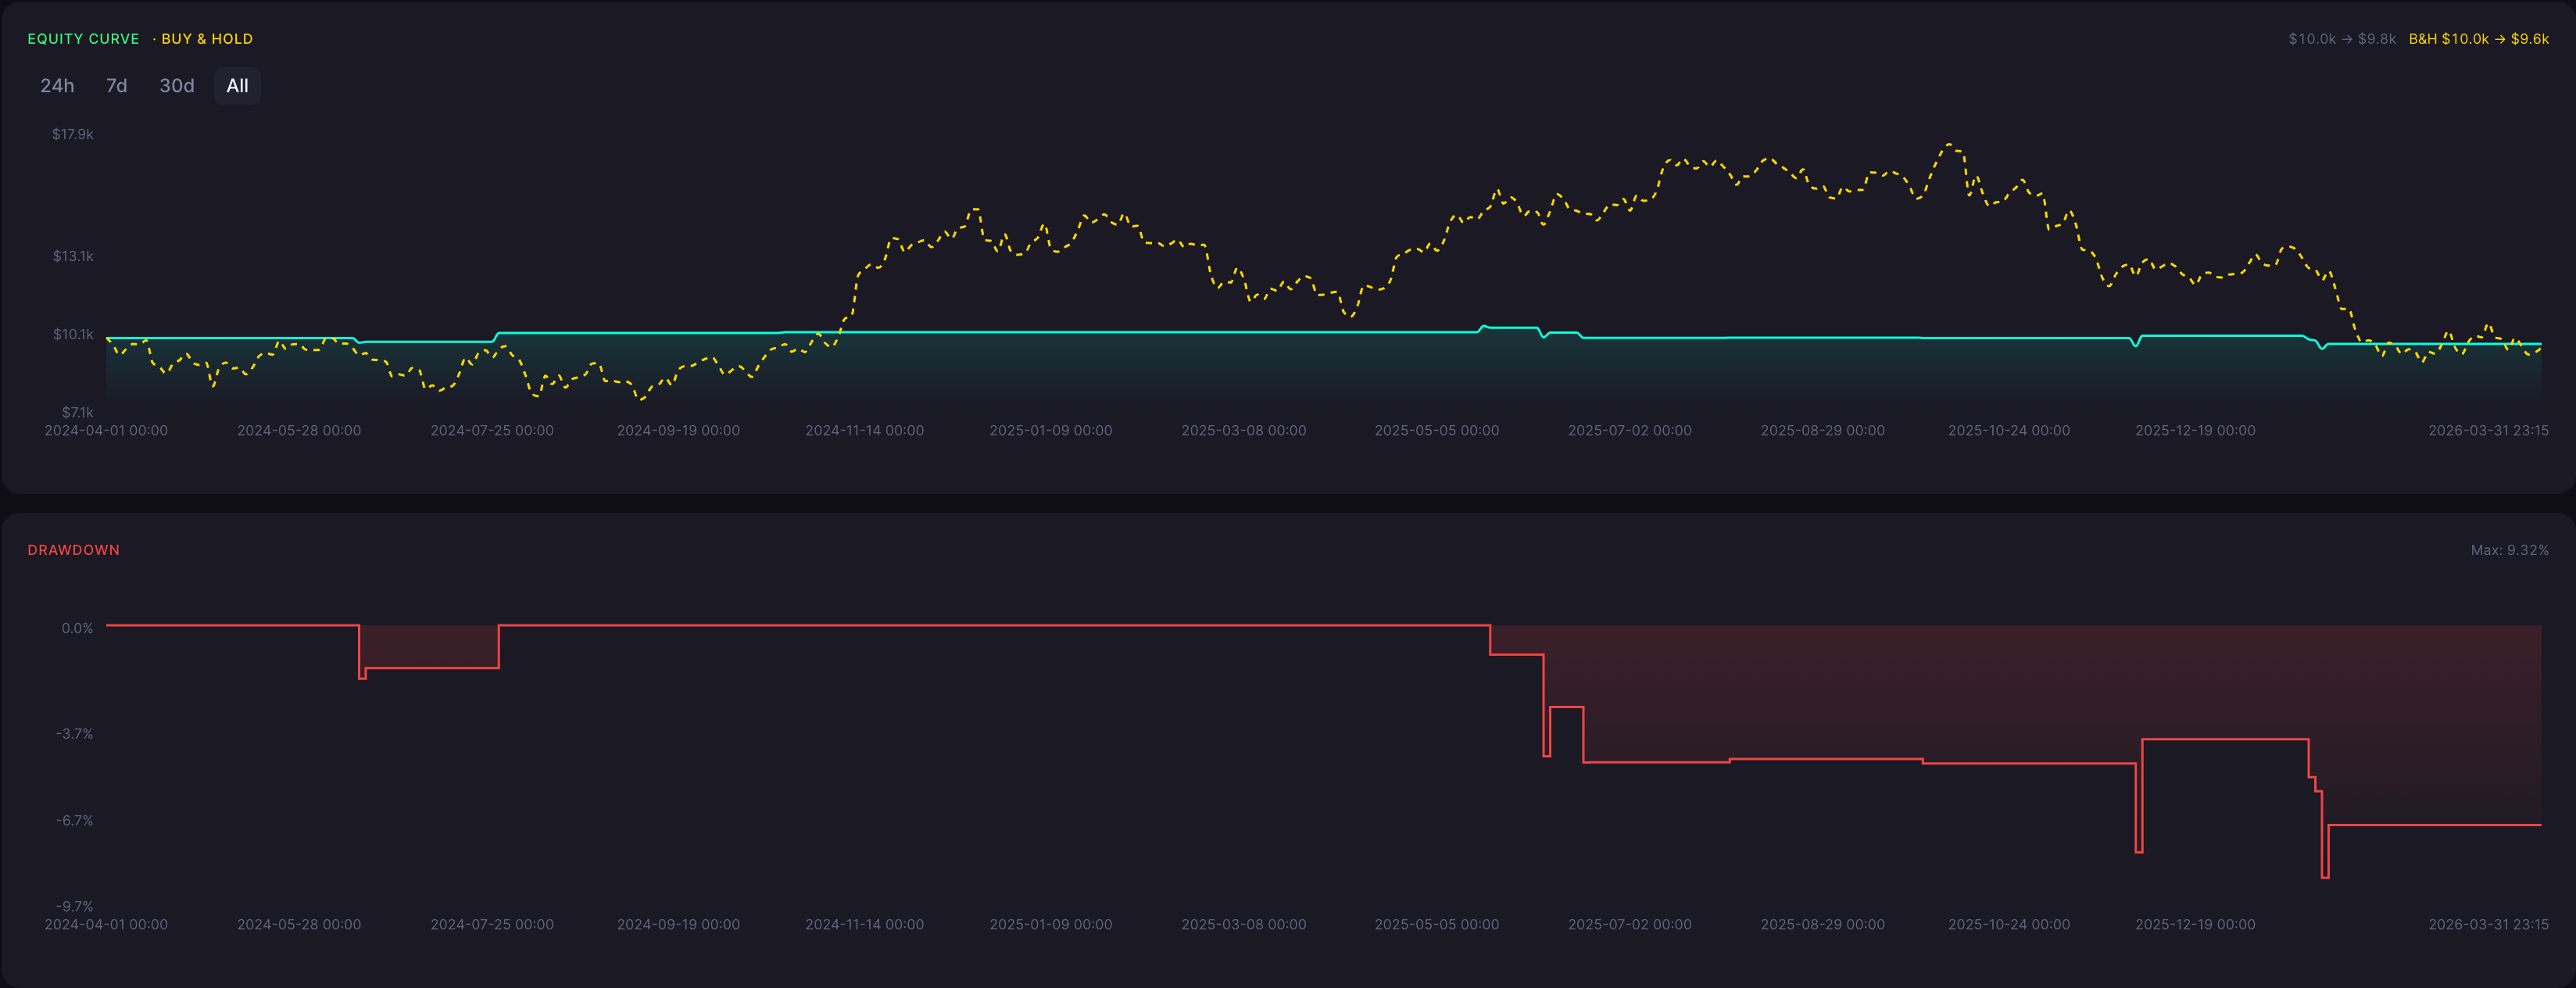Click drawdown chart date 2025-05-05 00:00
2576x988 pixels.
click(x=1437, y=925)
